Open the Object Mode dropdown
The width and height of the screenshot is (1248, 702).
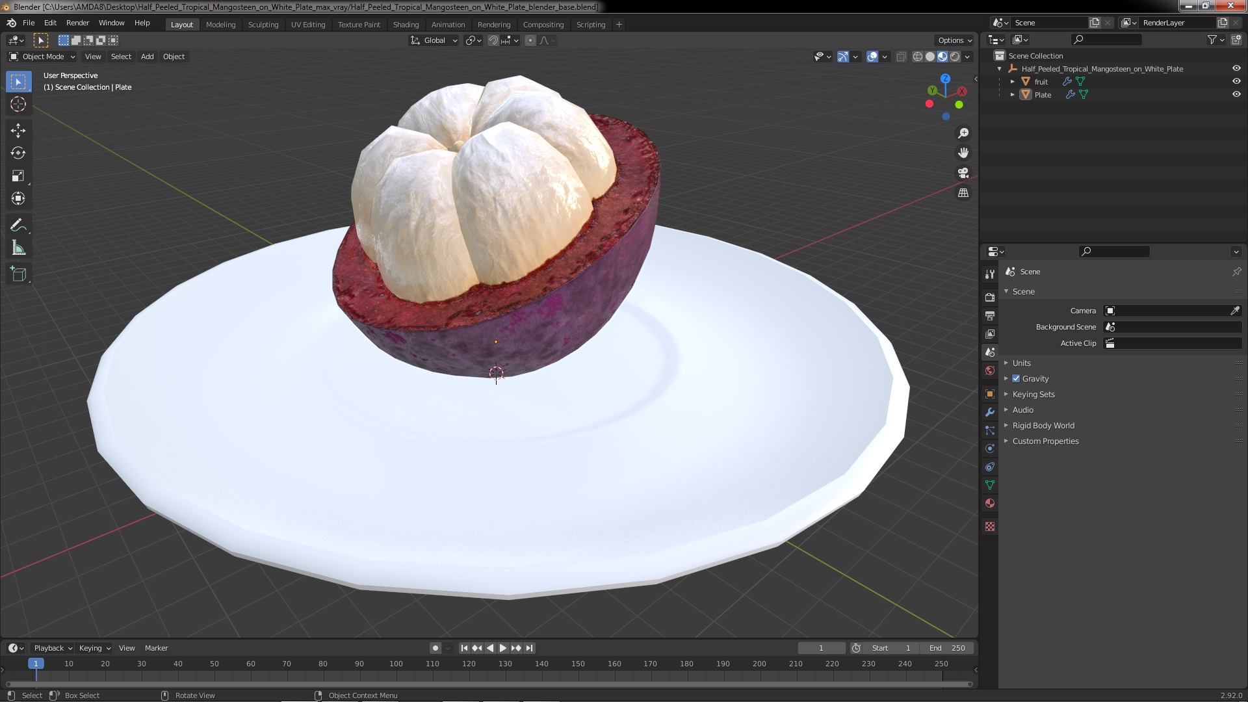click(42, 57)
